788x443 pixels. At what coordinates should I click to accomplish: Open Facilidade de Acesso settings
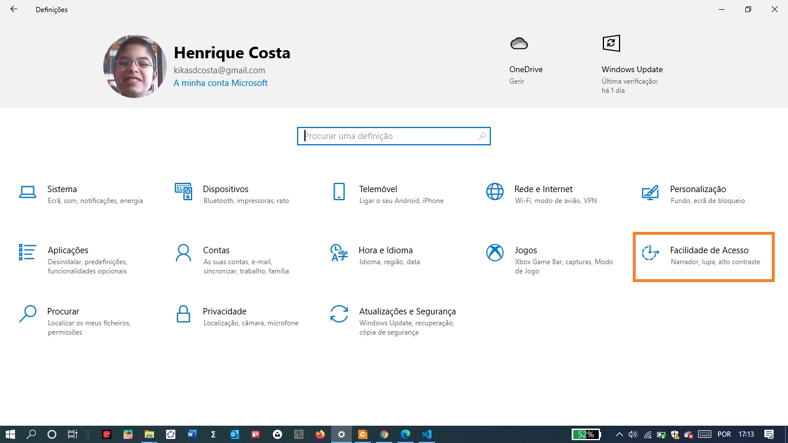(704, 257)
